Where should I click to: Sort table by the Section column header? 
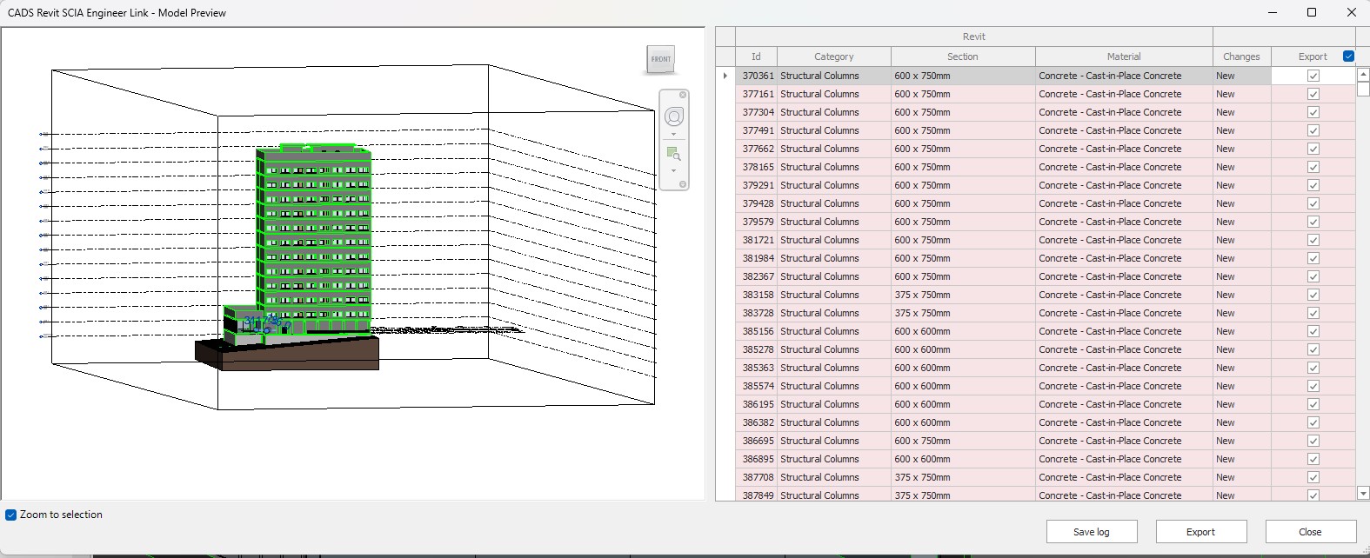click(x=962, y=56)
